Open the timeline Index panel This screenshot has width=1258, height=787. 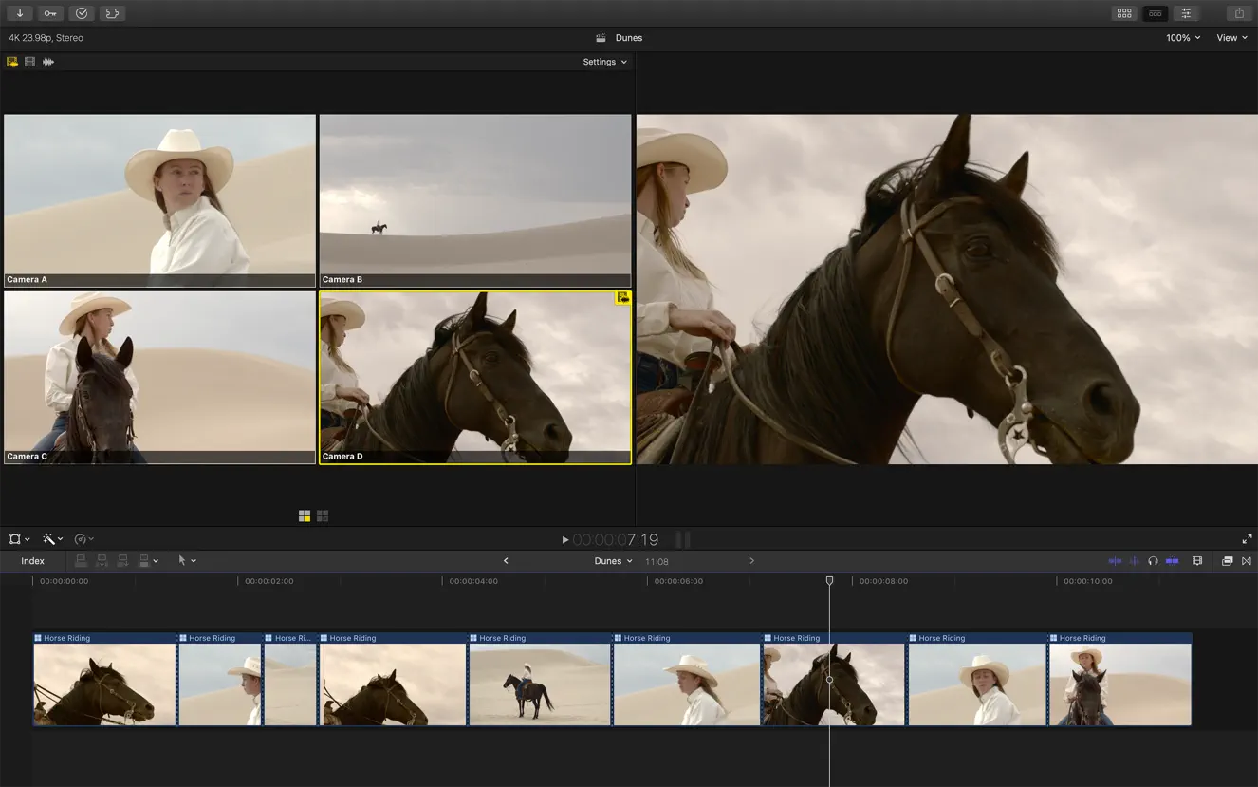(x=33, y=560)
